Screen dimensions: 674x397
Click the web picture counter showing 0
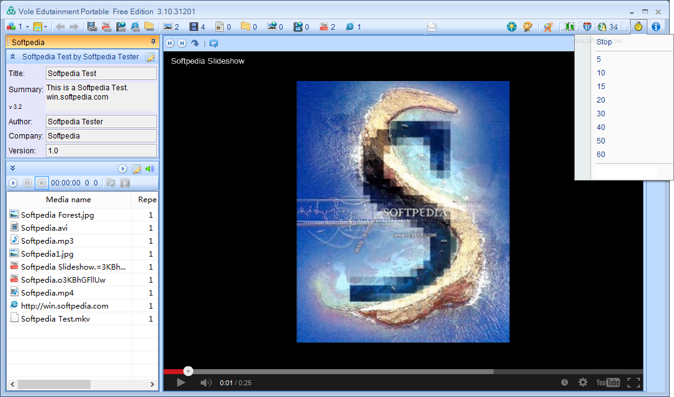pyautogui.click(x=275, y=27)
